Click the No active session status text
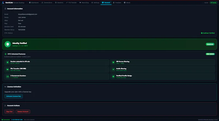Image resolution: width=219 pixels, height=121 pixels. click(x=29, y=120)
